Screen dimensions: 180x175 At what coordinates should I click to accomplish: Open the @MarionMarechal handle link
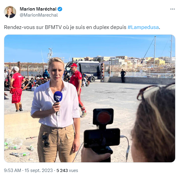pos(39,15)
